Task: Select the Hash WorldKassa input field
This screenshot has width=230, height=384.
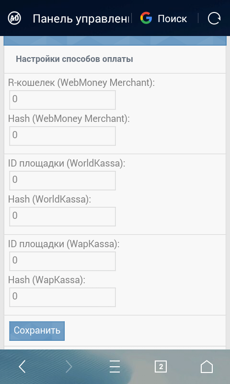Action: coord(62,216)
